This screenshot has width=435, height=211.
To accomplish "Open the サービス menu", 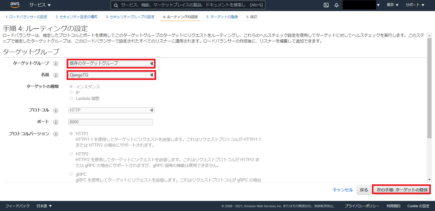I will [40, 5].
